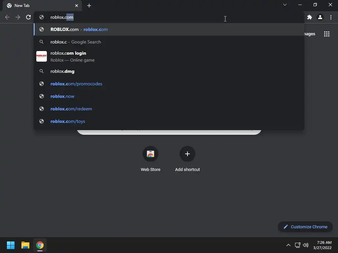Screen dimensions: 338x253
Task: Select the ROBLOX.com suggestion
Action: pos(169,29)
